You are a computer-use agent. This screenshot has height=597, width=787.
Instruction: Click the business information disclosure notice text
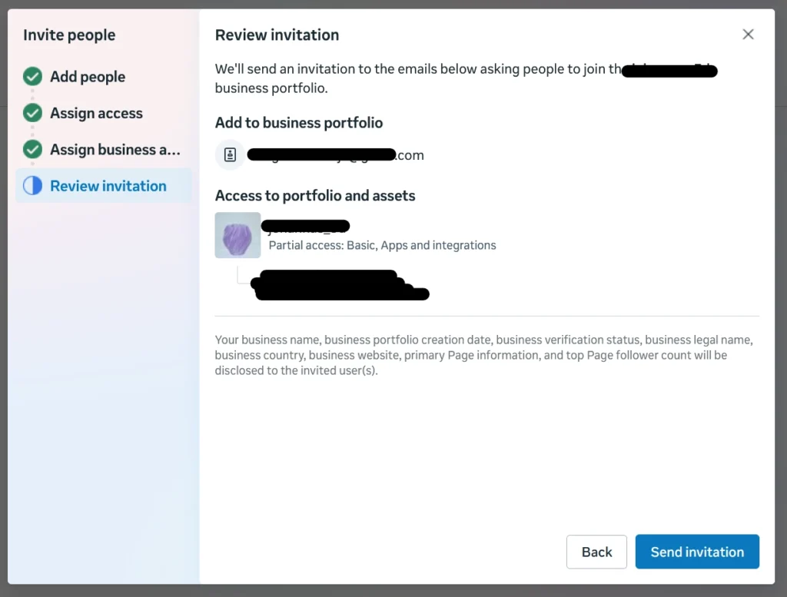click(483, 355)
